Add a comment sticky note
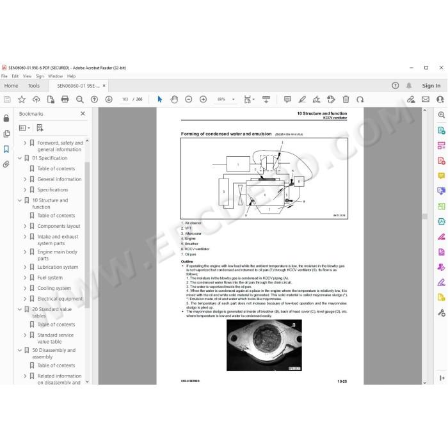The width and height of the screenshot is (448, 448). 288,99
